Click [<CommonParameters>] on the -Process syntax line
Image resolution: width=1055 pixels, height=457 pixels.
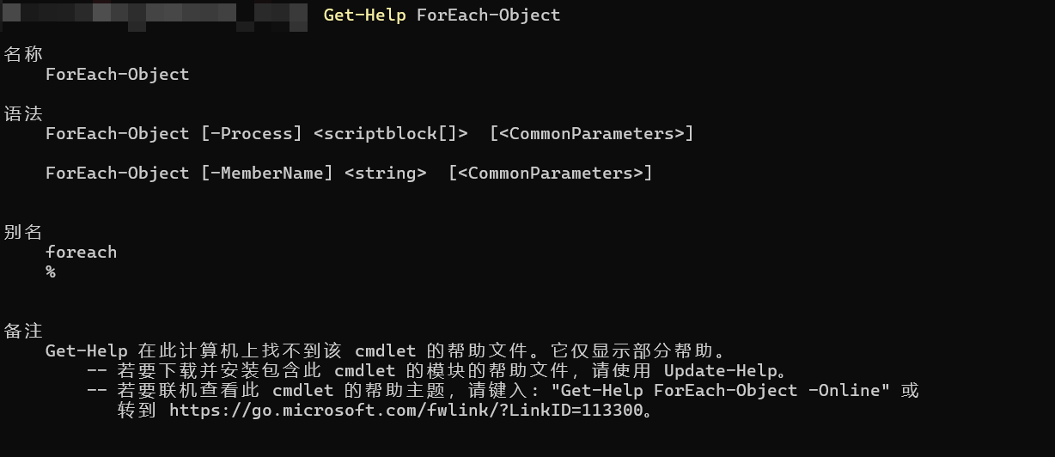(591, 134)
